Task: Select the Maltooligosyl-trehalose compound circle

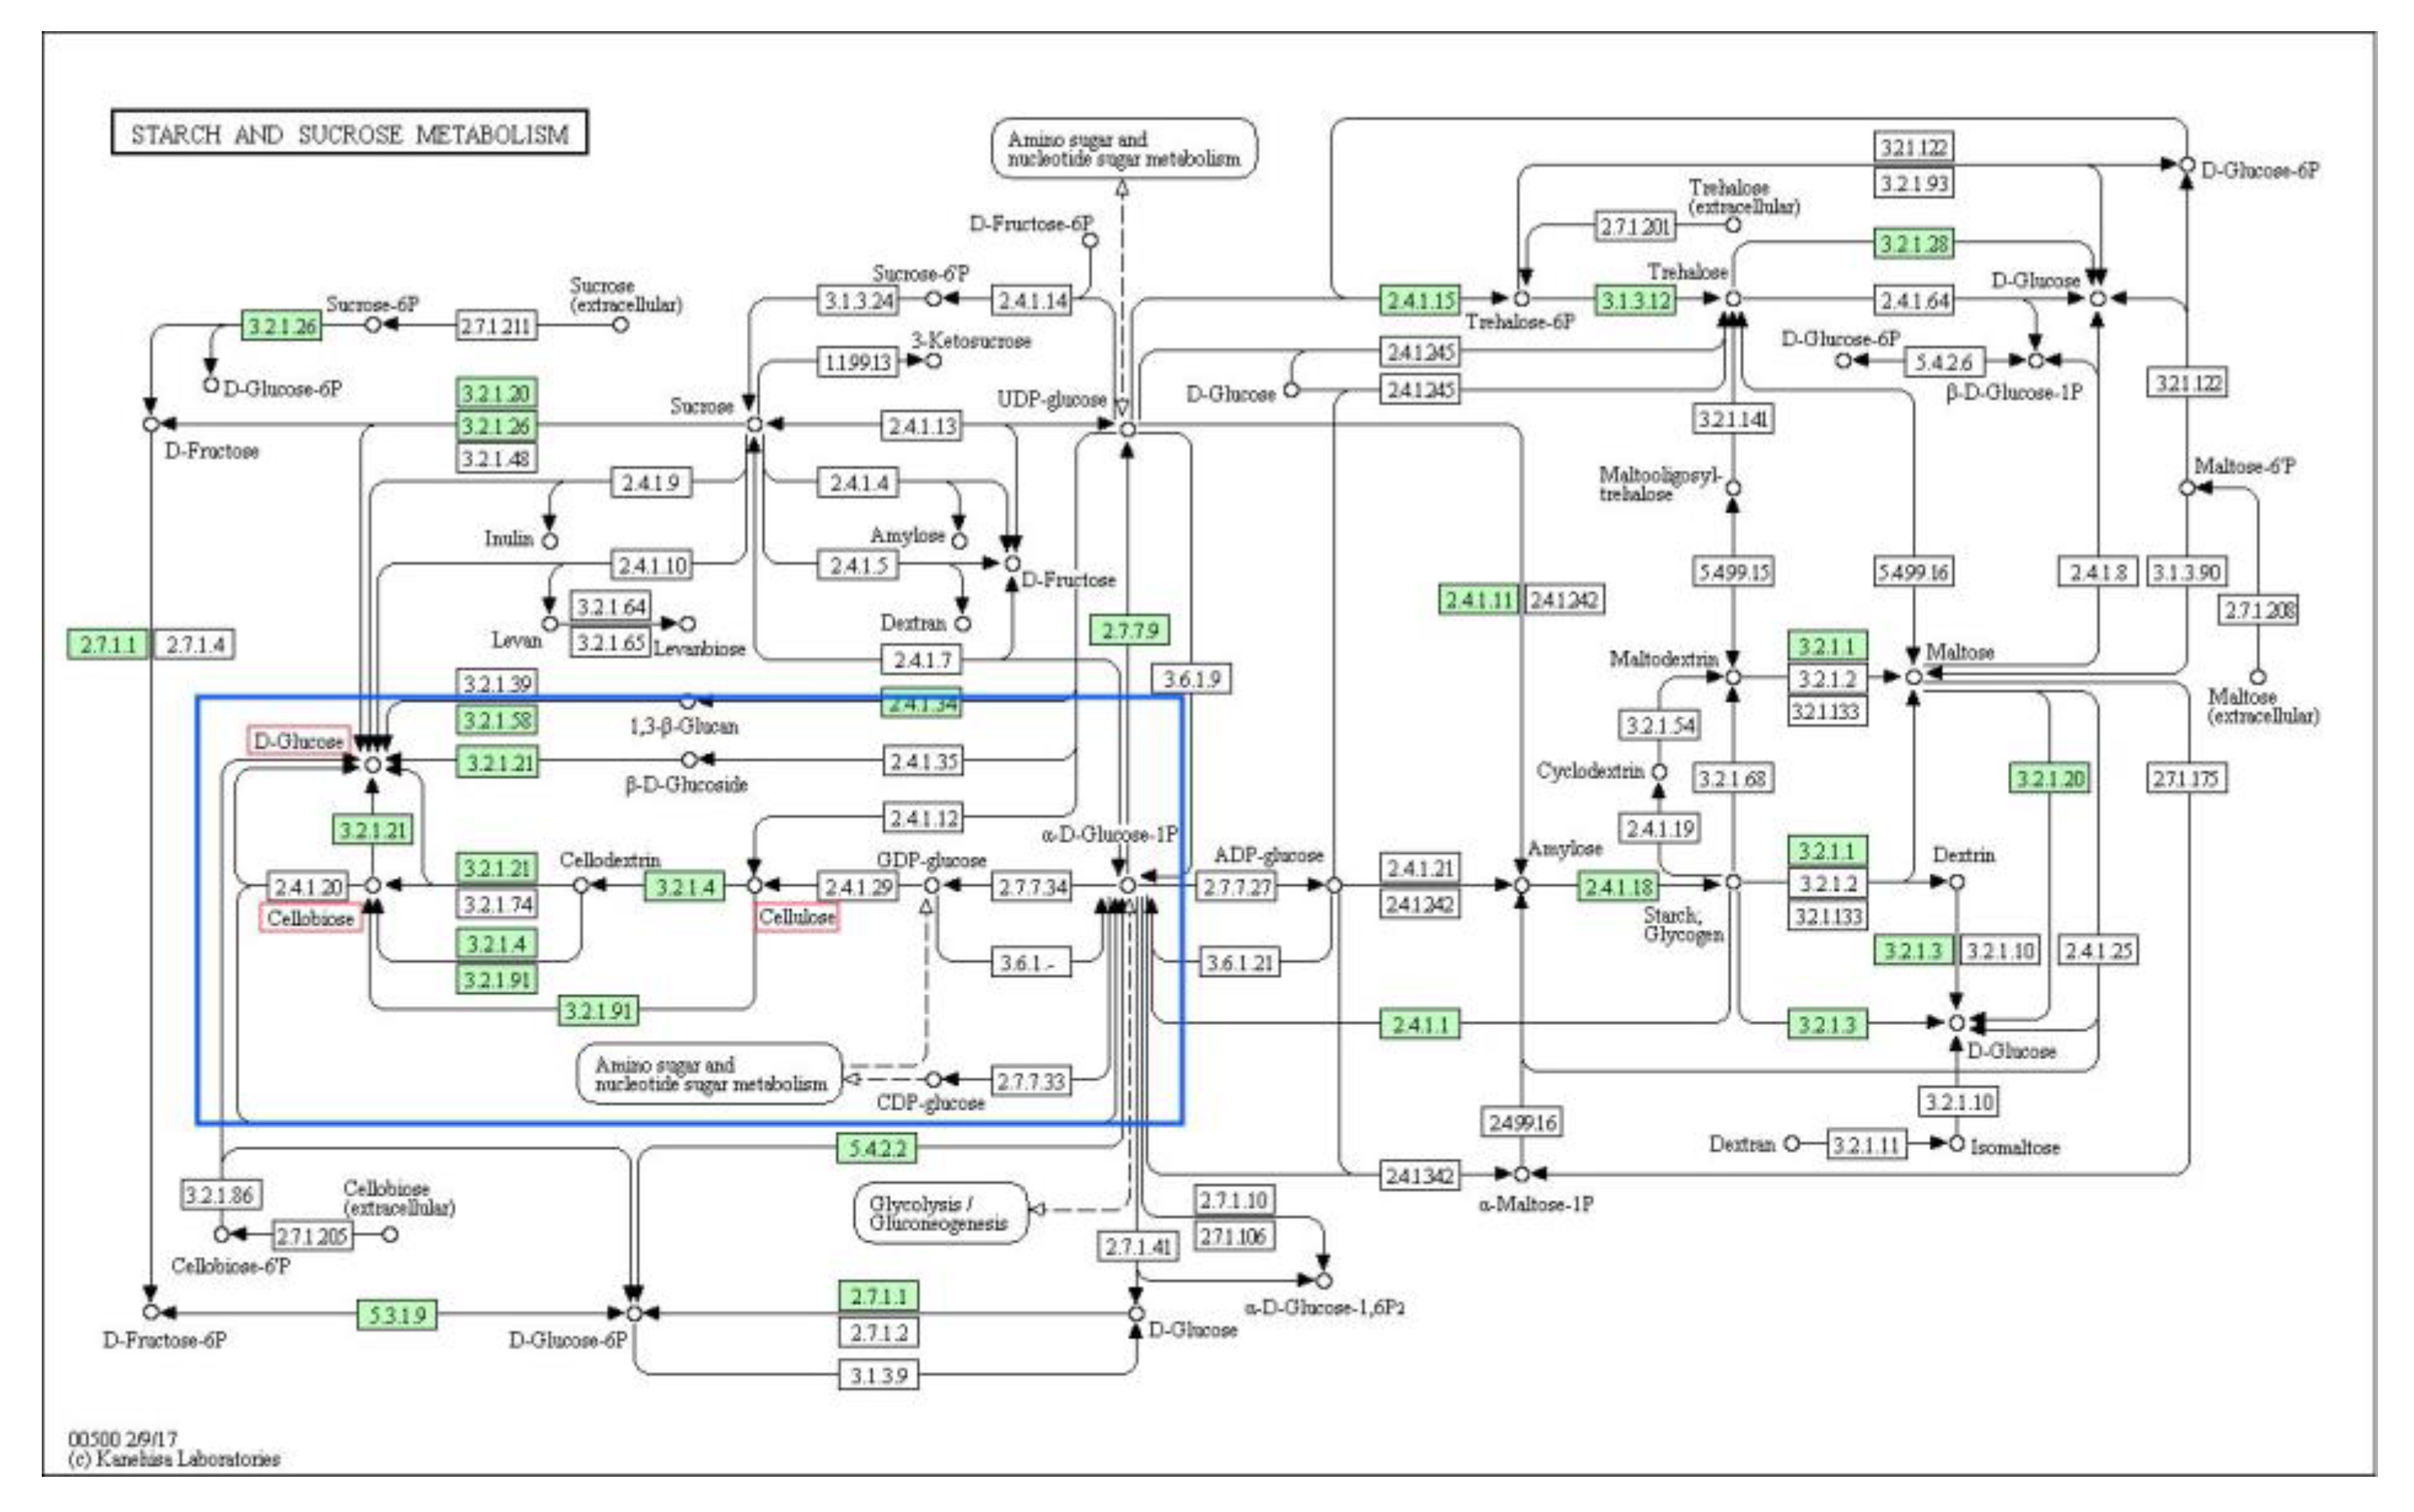Action: [1733, 488]
